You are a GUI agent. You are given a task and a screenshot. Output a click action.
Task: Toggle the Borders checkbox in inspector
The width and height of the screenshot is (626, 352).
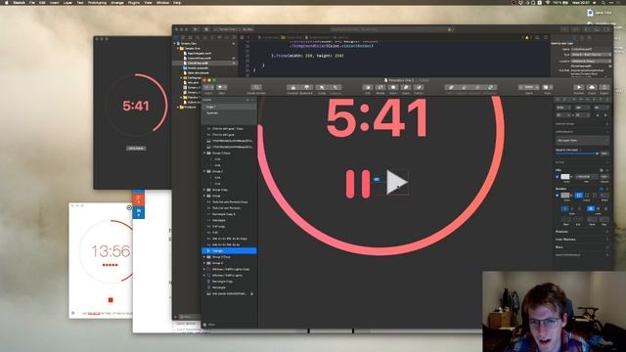pos(558,196)
